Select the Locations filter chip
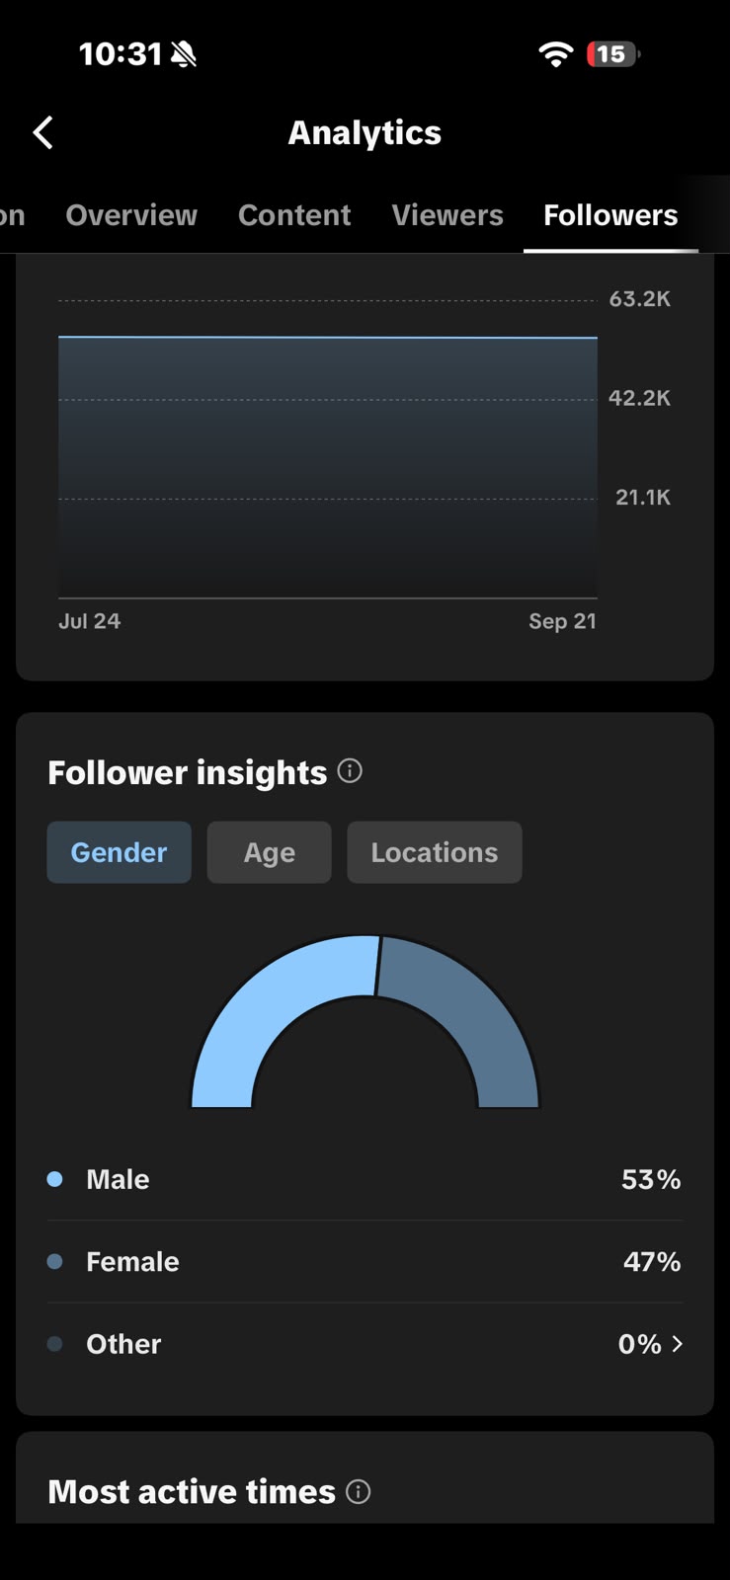 435,852
